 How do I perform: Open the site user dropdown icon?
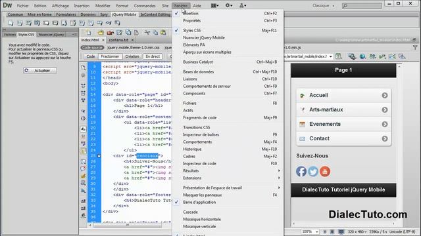click(243, 5)
